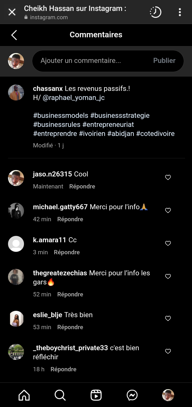The image size is (192, 407).
Task: Like the comment from k.amara11
Action: 168,243
